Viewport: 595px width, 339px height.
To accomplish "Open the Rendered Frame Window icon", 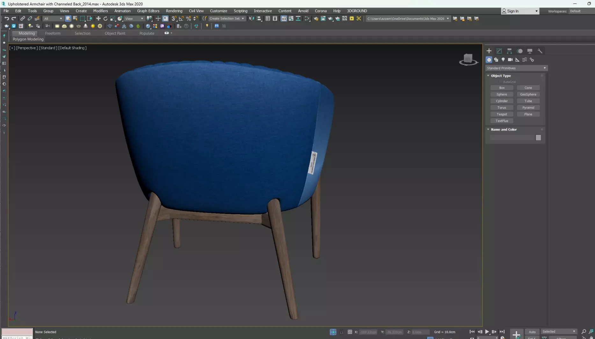I will pos(323,18).
